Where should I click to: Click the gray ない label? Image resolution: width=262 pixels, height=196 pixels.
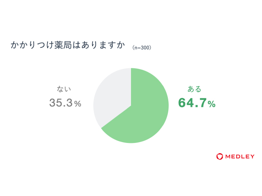[x=64, y=89]
